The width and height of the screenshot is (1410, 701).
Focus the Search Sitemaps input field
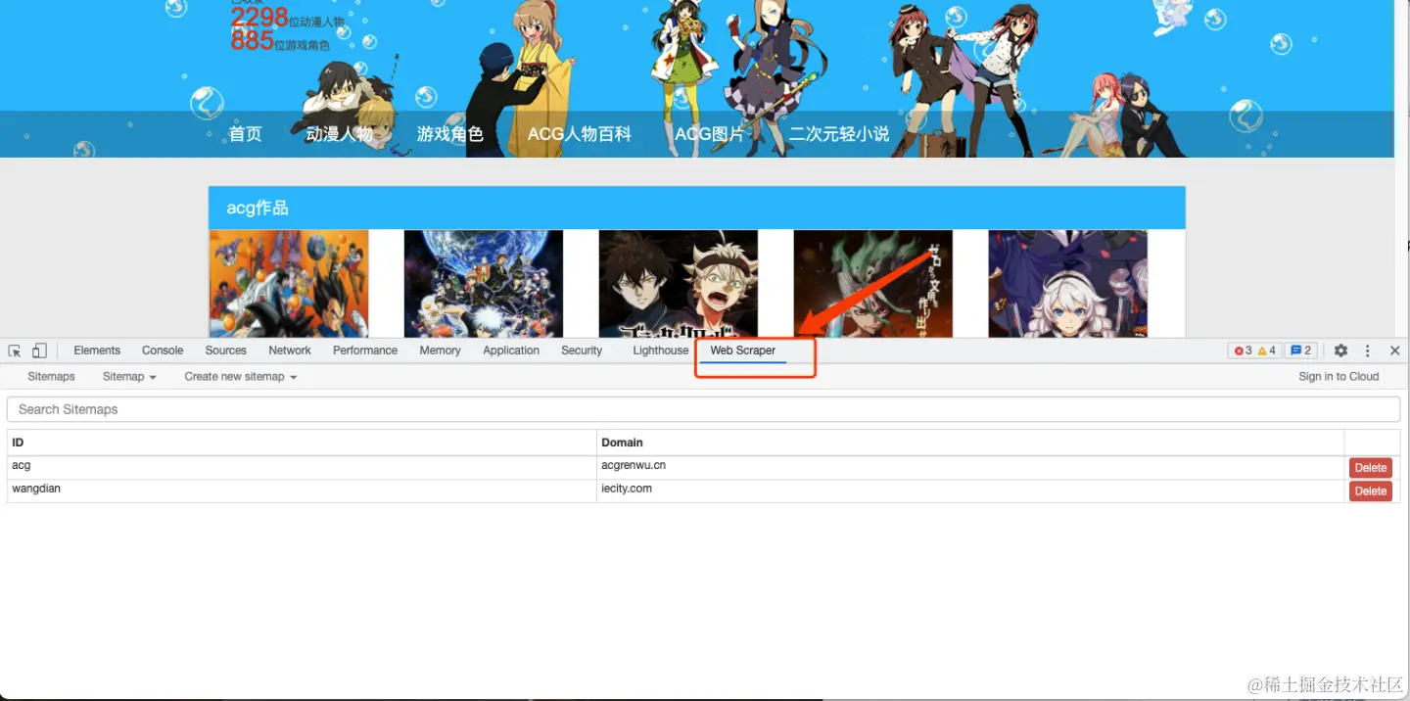pos(703,409)
